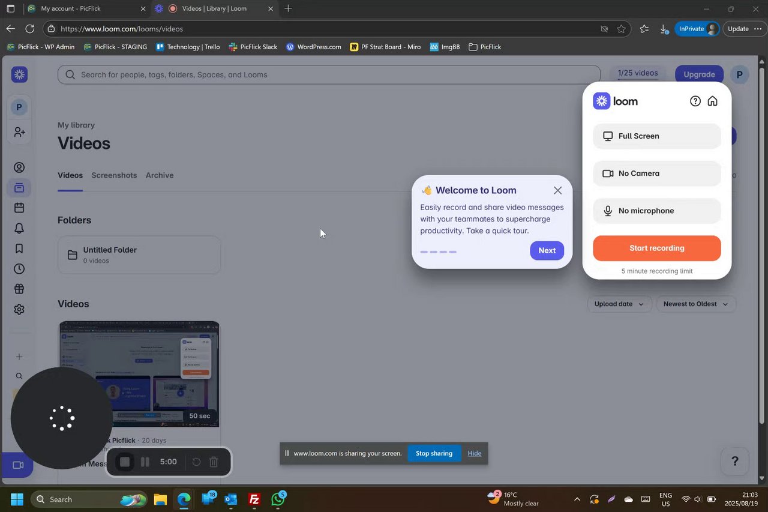
Task: Open the profile icon in the sidebar
Action: tap(19, 167)
